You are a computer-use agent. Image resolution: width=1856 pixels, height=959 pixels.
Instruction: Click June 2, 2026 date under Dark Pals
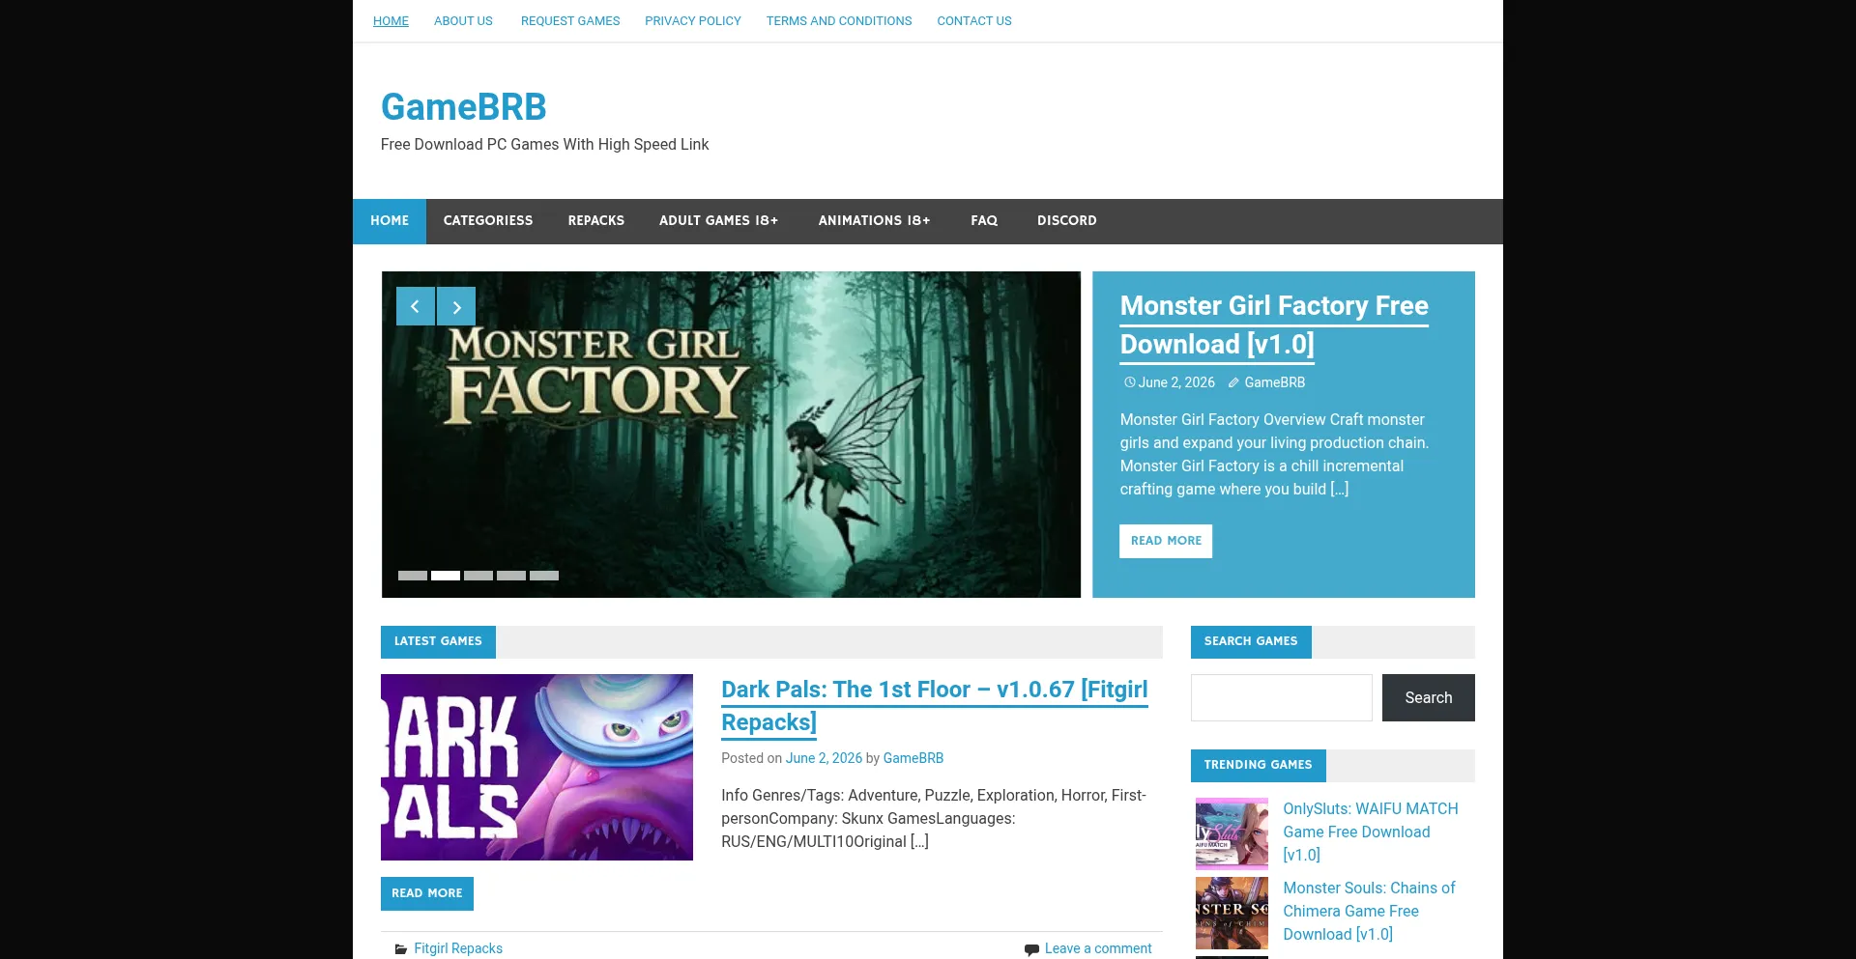(824, 758)
